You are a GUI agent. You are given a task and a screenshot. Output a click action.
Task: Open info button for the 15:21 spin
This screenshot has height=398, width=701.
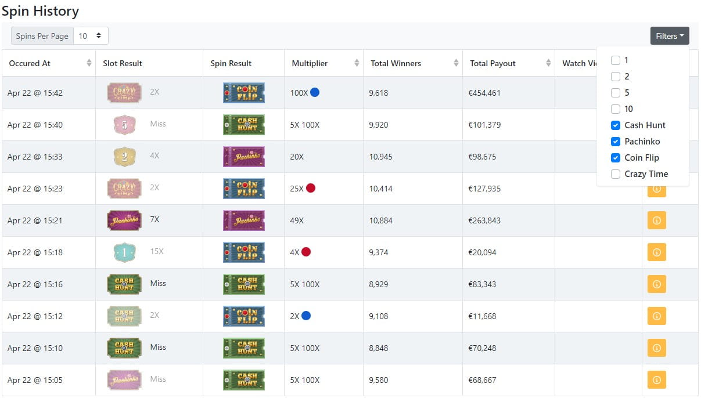click(x=657, y=220)
